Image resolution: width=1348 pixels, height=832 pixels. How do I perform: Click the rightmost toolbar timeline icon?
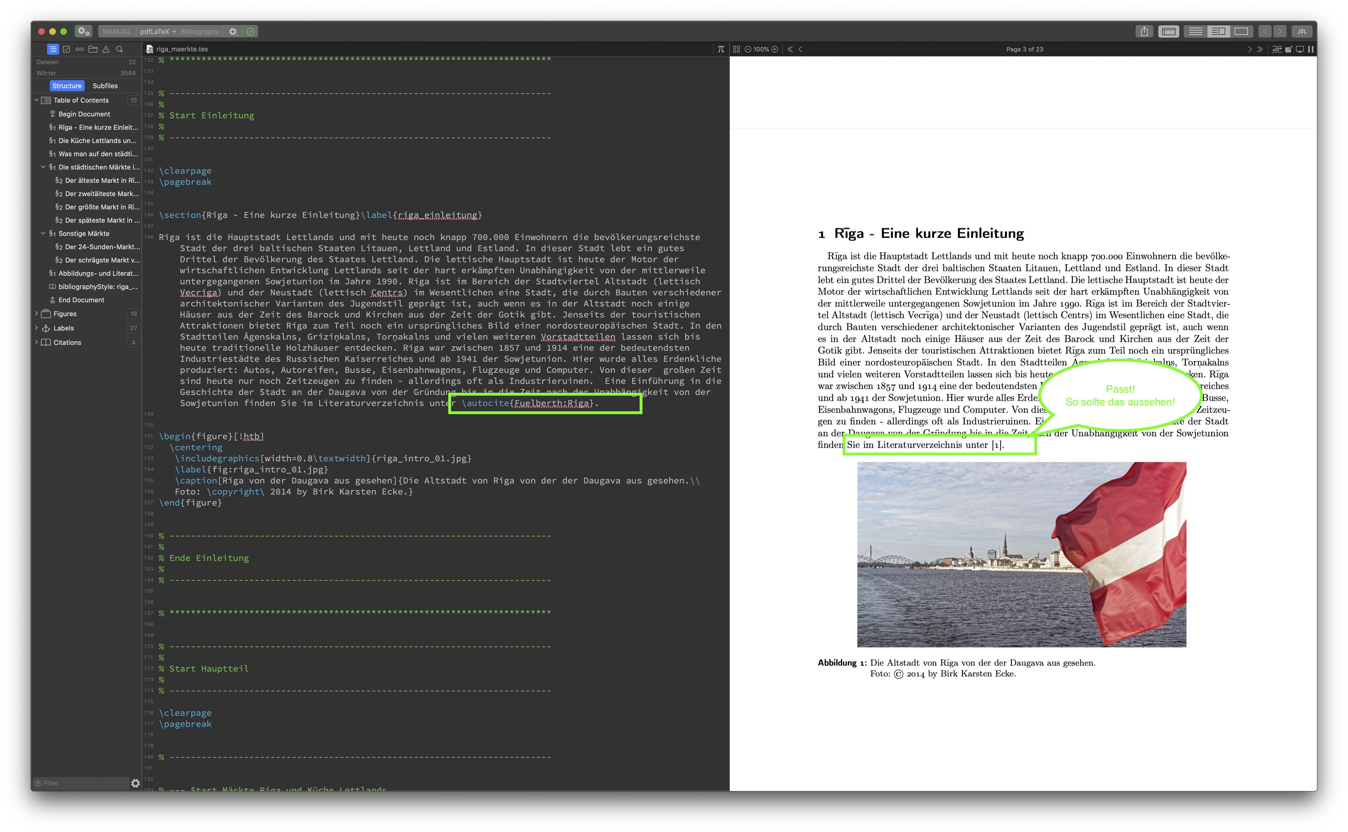coord(1302,31)
